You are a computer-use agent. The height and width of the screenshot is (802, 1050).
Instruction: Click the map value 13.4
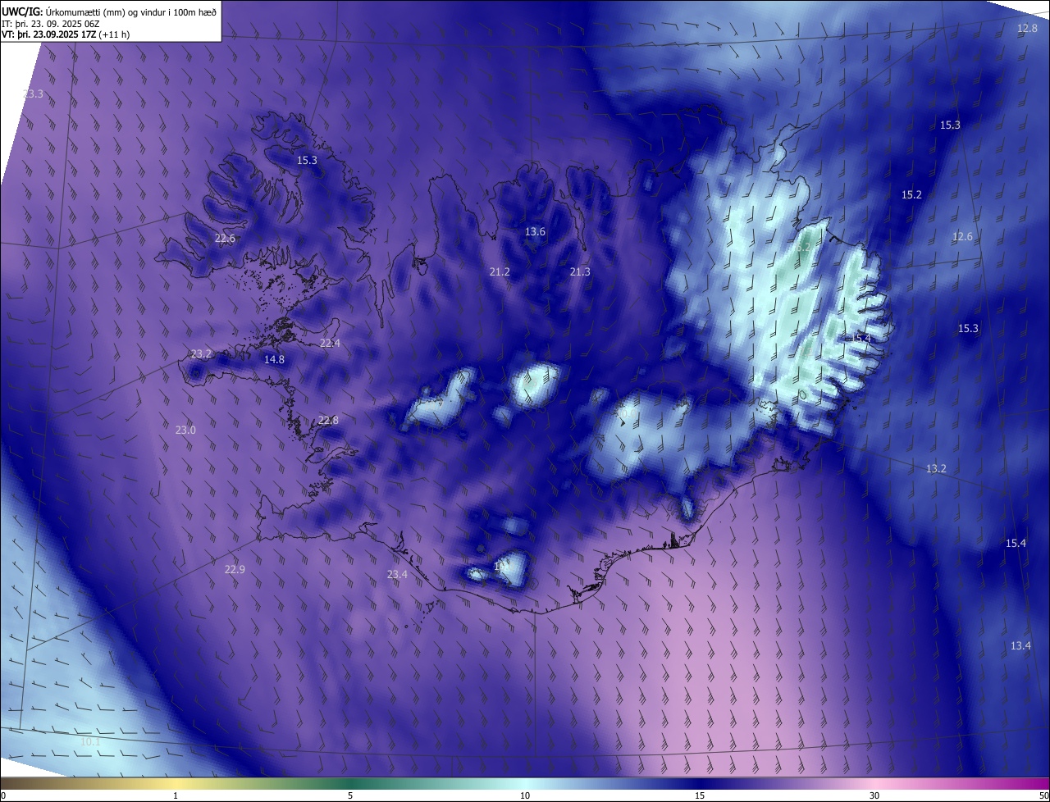coord(1020,646)
